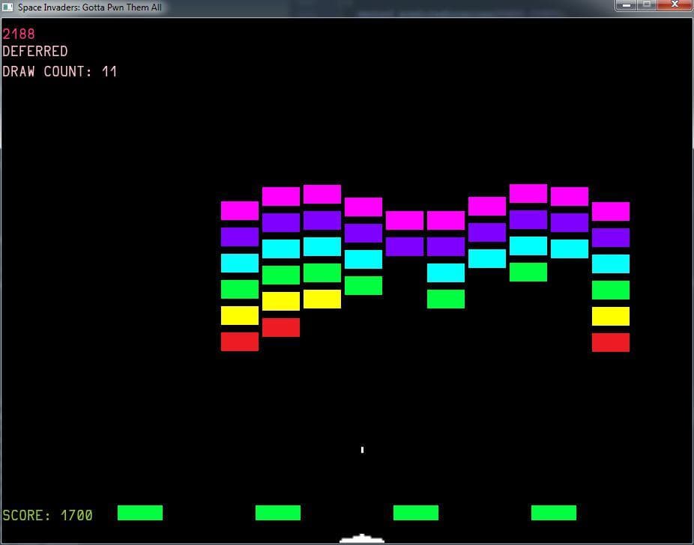Click the white bullet above the ship
Screen dimensions: 694x545
362,449
